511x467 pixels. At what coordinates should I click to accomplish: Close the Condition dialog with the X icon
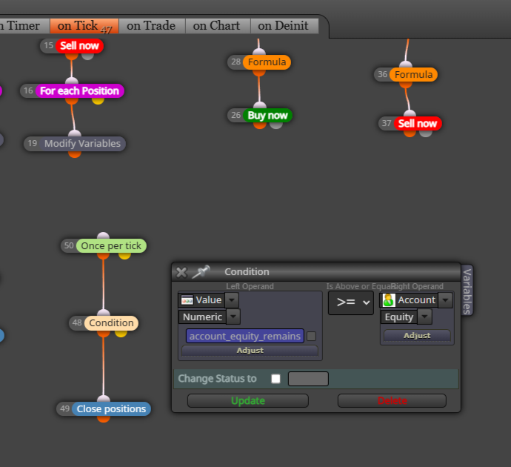tap(181, 272)
